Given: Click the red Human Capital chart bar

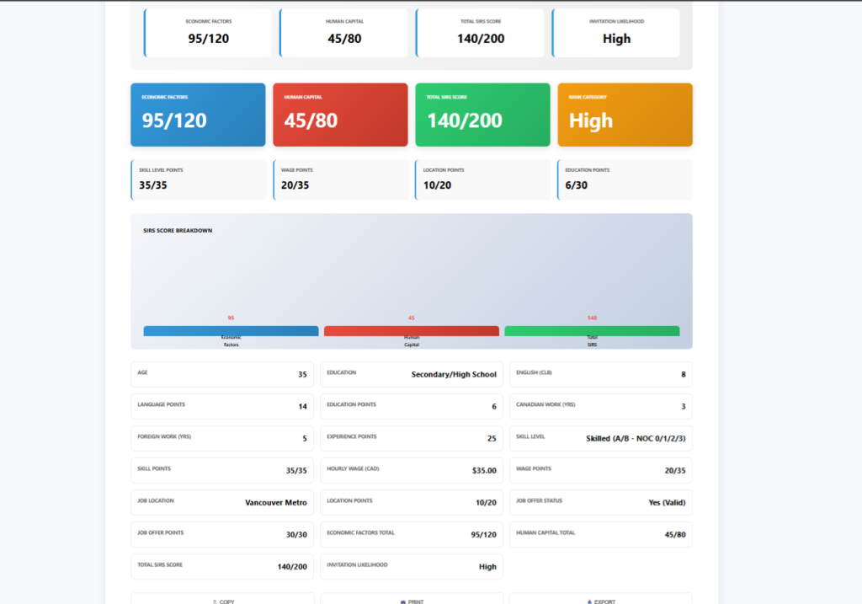Looking at the screenshot, I should 411,330.
